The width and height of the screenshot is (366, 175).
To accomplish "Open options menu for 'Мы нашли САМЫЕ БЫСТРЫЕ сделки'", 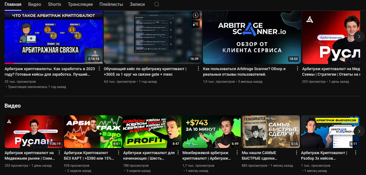I will tap(296, 153).
